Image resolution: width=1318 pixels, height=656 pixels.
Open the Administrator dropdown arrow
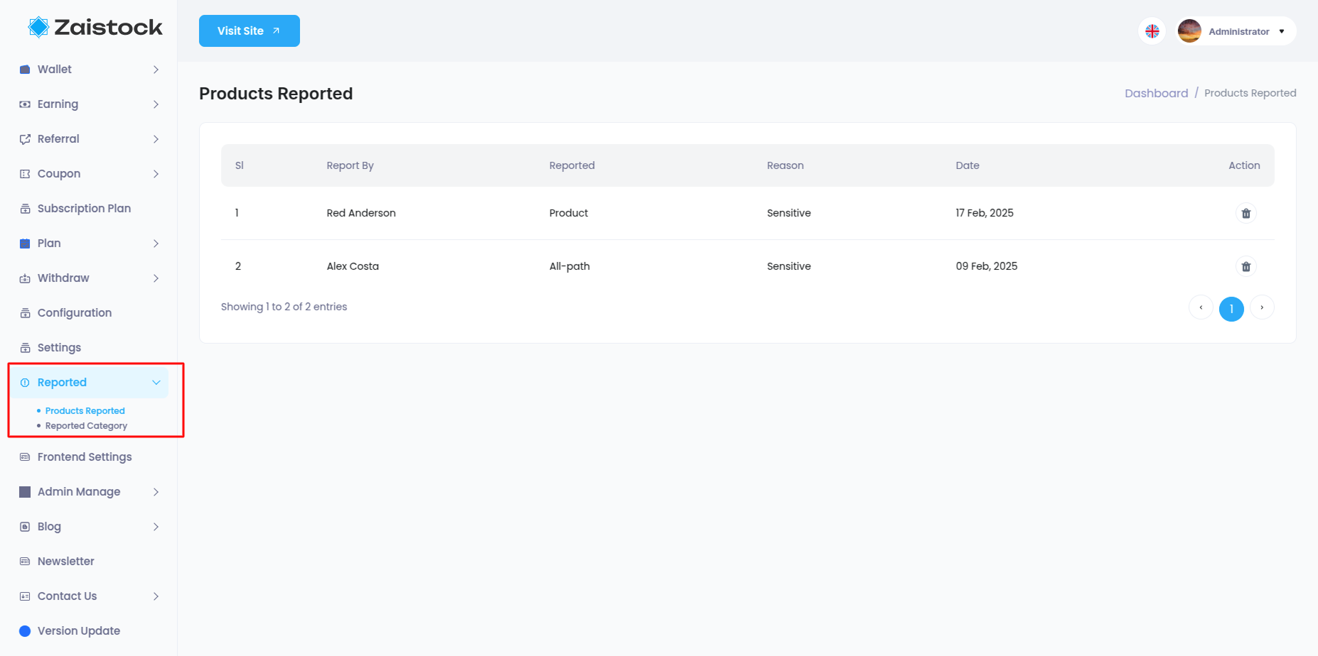pos(1282,31)
